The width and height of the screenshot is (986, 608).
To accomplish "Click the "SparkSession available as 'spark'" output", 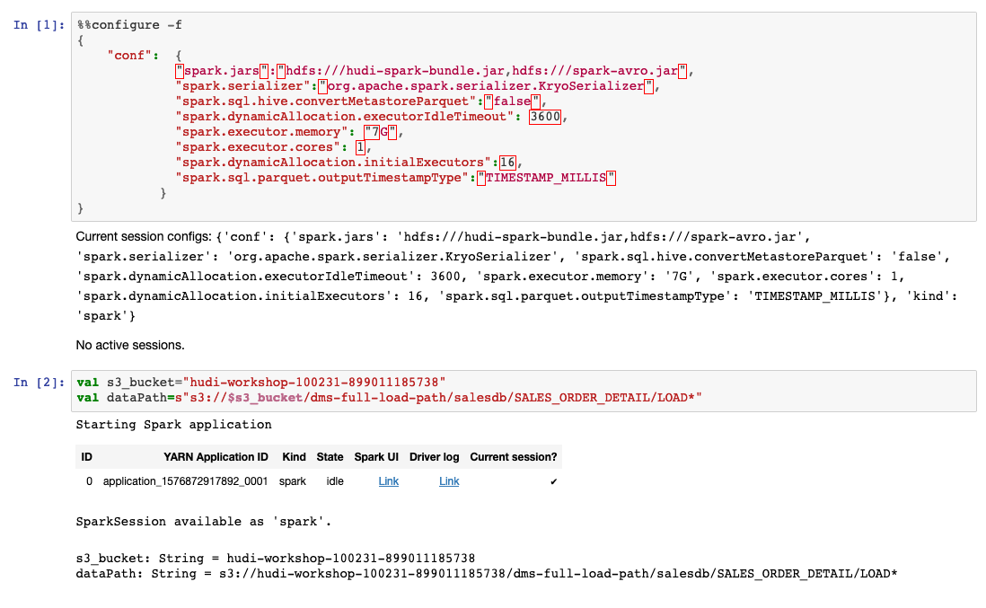I will click(191, 522).
